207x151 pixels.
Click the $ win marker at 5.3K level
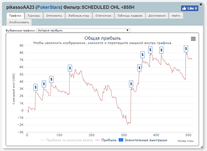[139, 68]
